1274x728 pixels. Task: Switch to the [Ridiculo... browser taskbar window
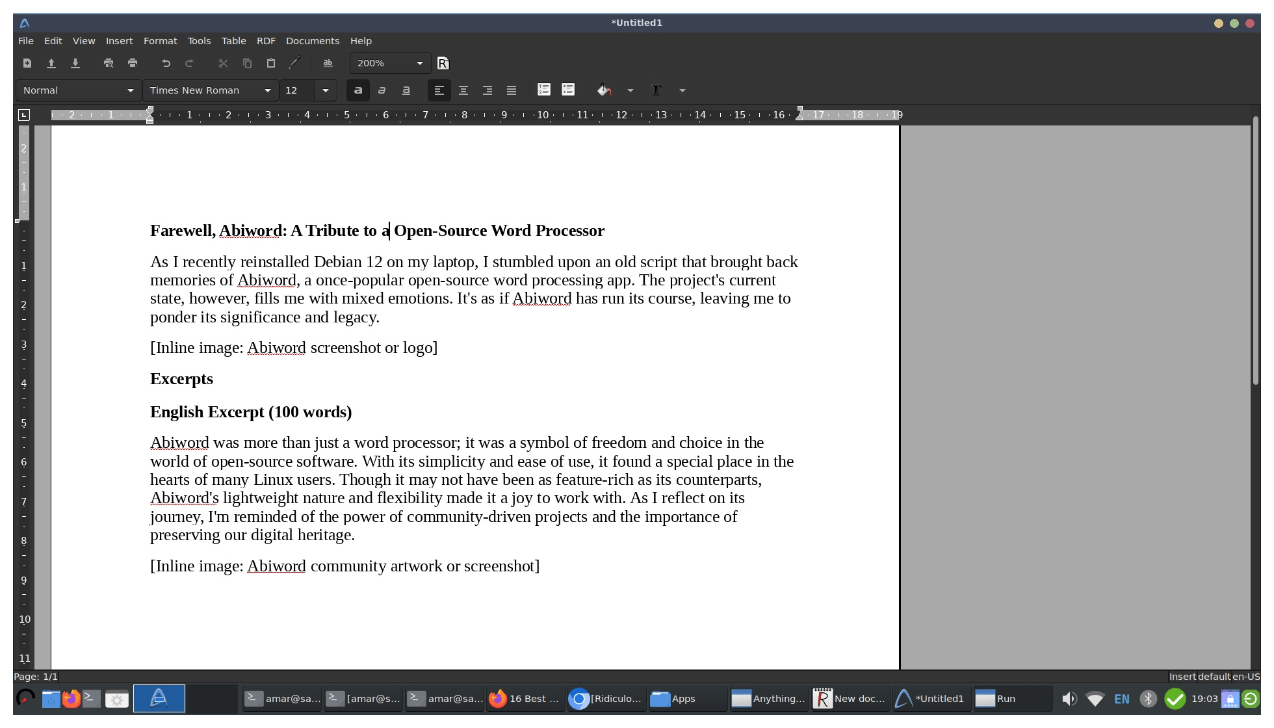(606, 699)
